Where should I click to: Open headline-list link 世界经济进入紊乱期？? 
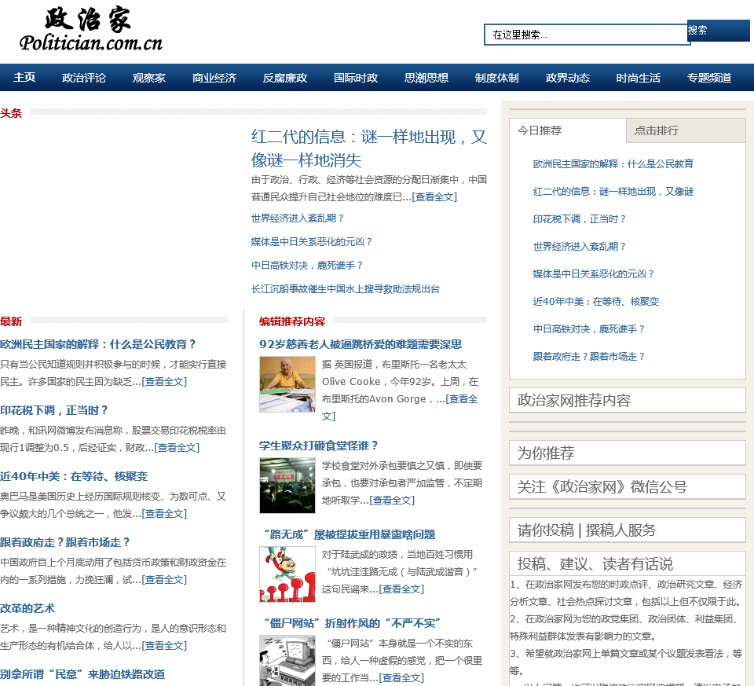tap(298, 218)
